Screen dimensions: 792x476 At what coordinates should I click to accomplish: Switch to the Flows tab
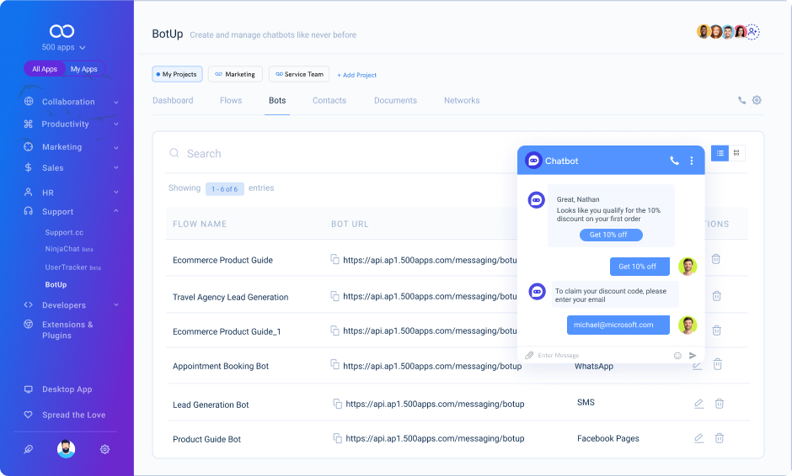click(x=231, y=101)
